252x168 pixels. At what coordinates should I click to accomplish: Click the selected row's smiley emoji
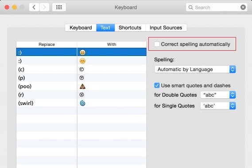tap(83, 52)
